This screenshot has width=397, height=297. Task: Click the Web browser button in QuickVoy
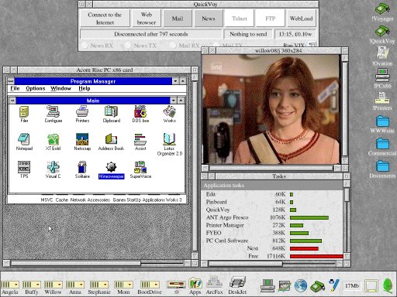pyautogui.click(x=147, y=19)
